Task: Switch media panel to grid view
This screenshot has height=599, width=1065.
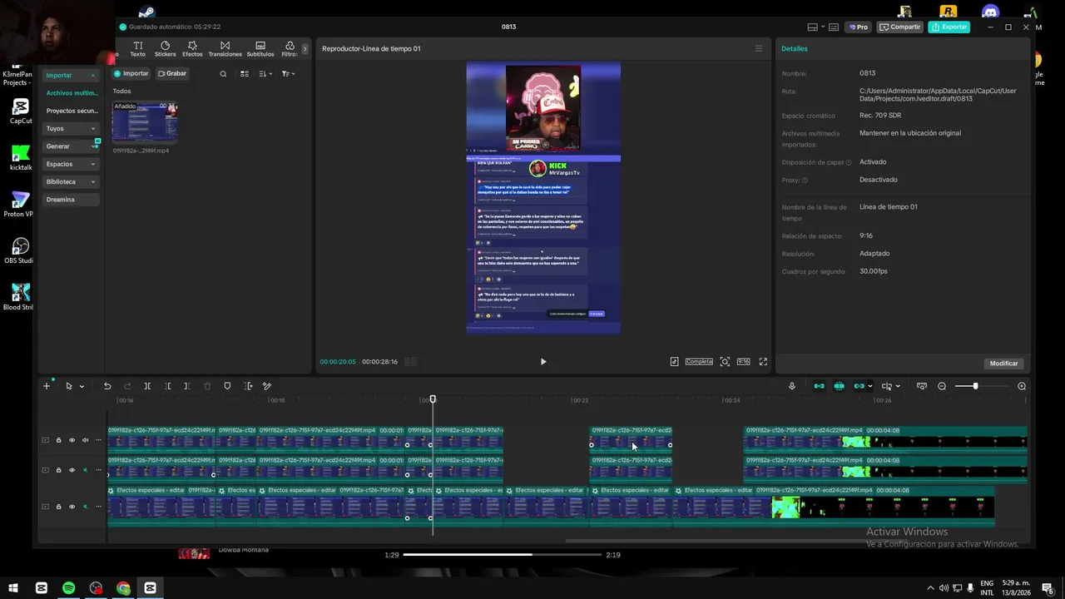Action: (x=245, y=74)
